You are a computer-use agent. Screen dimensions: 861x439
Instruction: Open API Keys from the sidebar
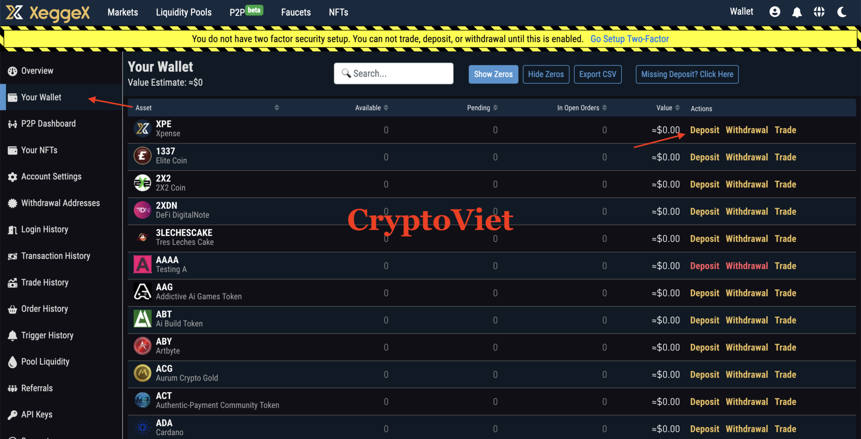(36, 414)
